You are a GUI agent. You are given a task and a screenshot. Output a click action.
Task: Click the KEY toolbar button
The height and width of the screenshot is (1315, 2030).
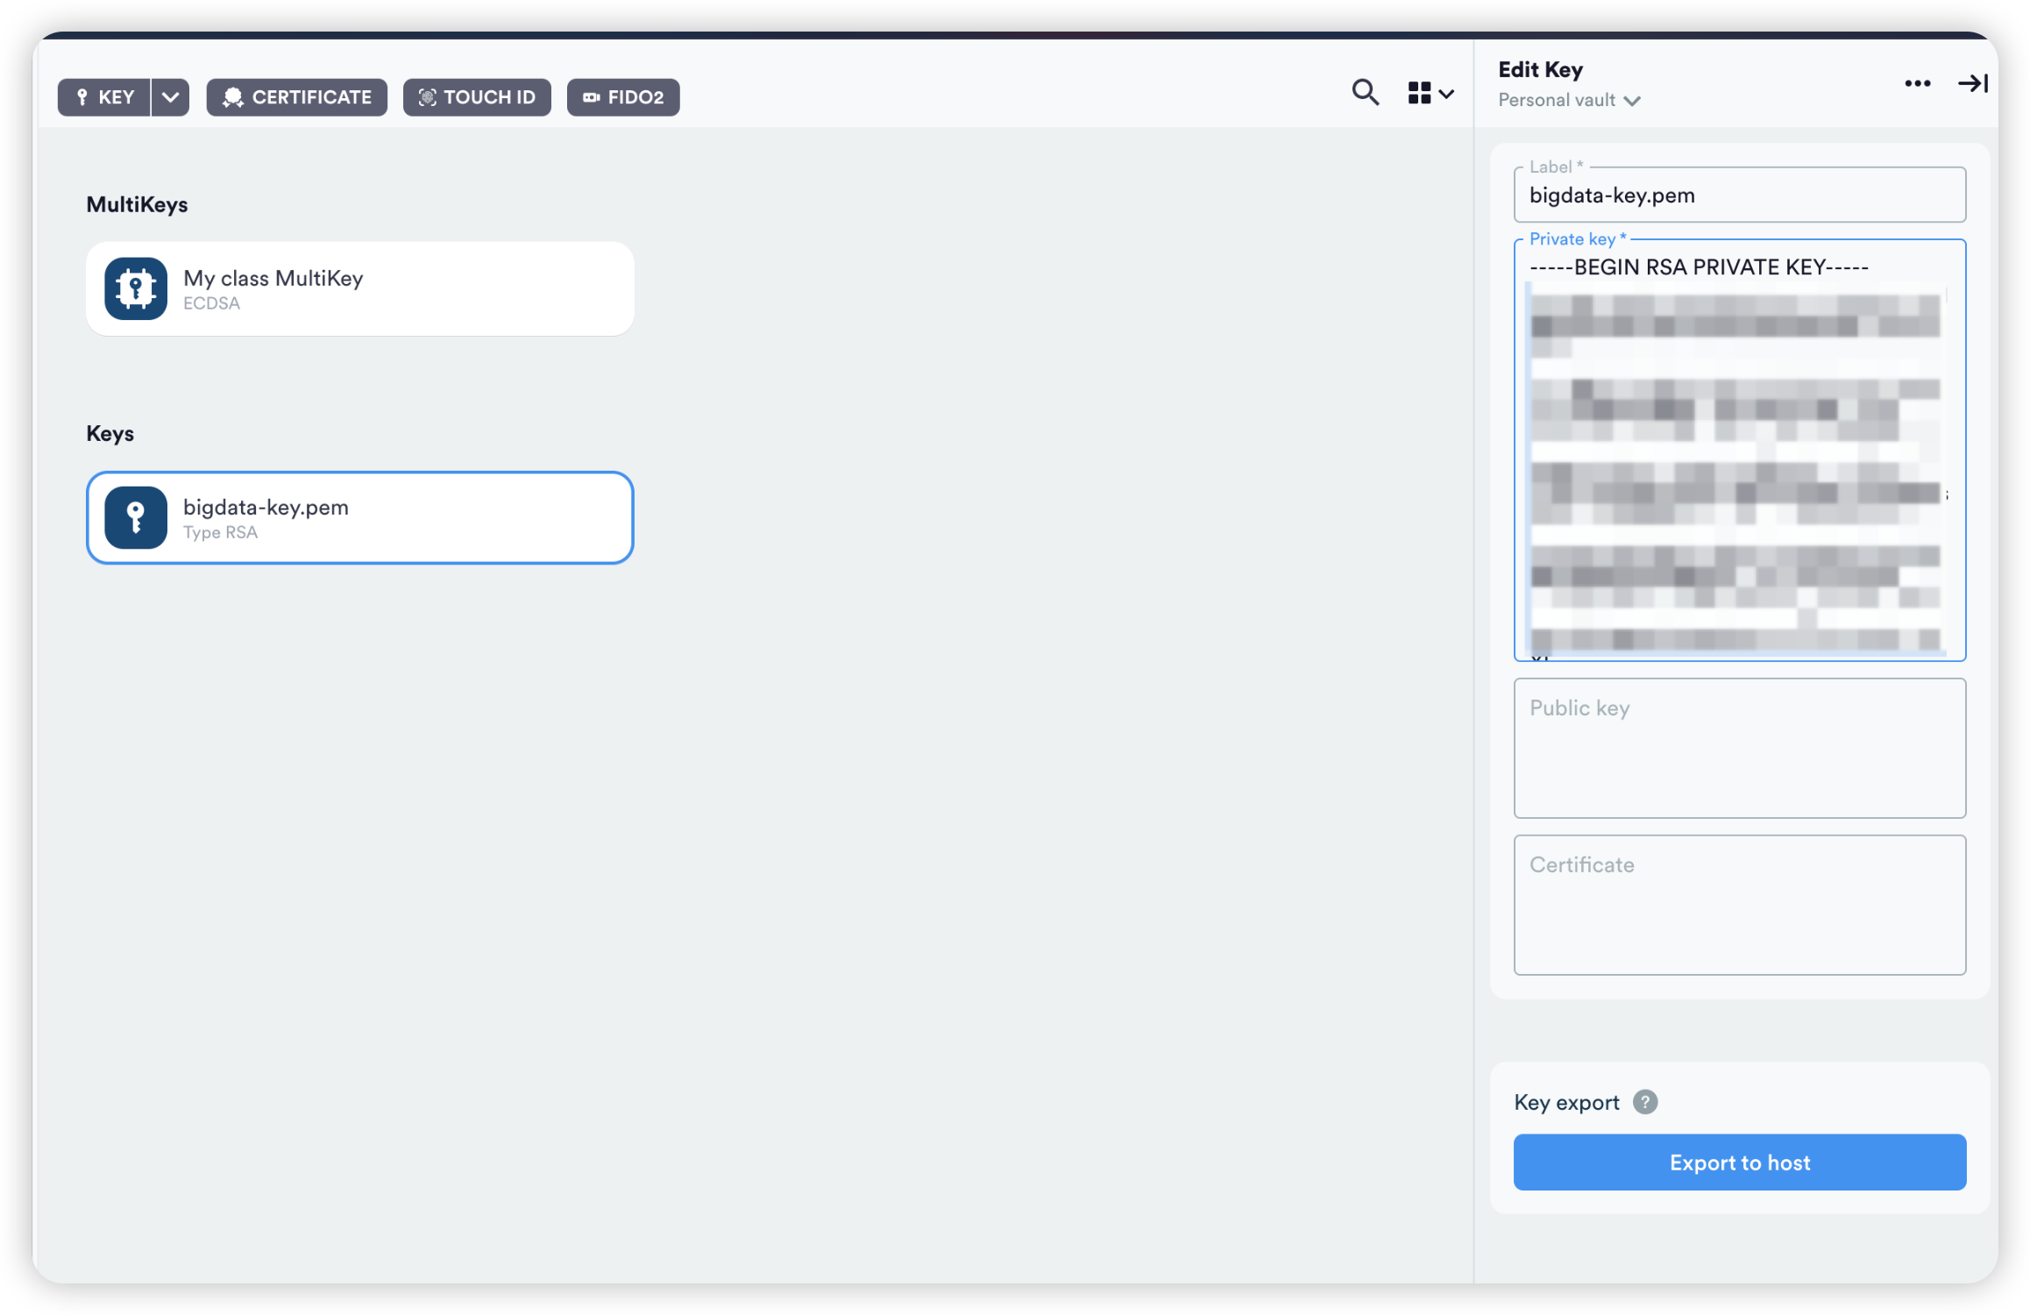point(105,97)
